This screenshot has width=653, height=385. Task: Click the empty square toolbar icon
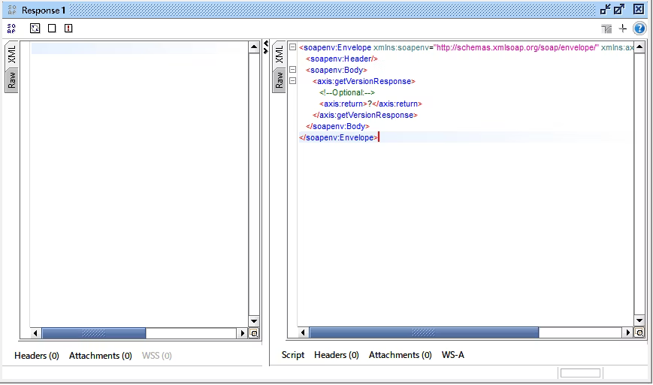pyautogui.click(x=52, y=29)
